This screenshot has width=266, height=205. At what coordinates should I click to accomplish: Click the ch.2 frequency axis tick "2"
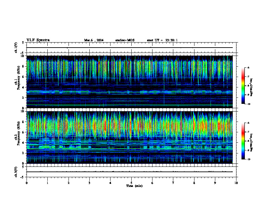coord(24,153)
